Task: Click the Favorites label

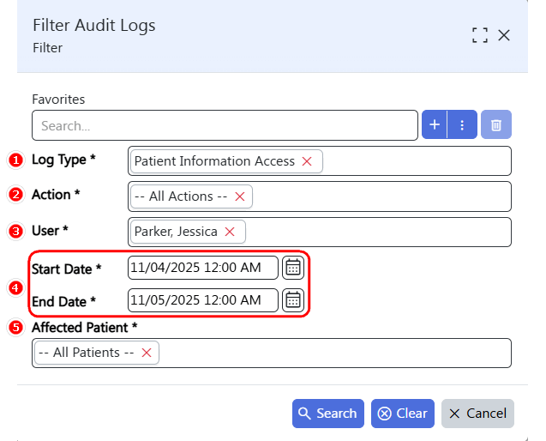Action: (x=58, y=100)
